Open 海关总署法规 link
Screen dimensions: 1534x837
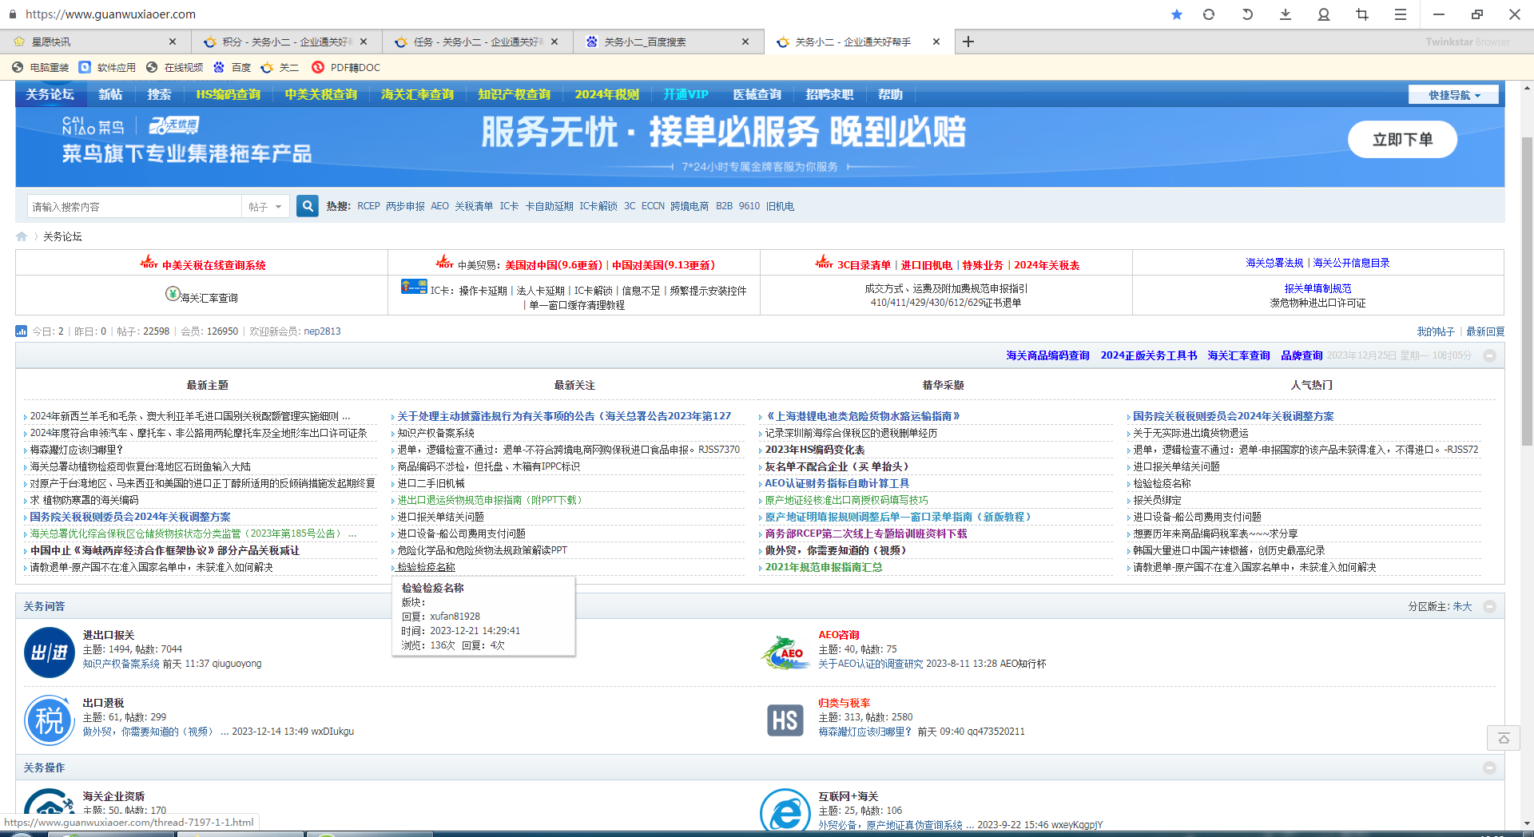1274,263
